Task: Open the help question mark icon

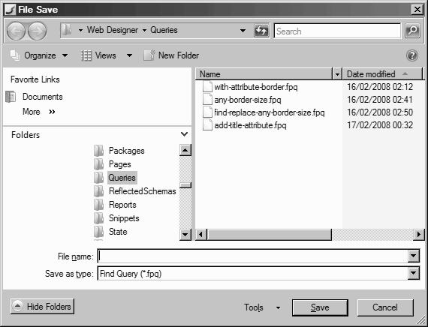Action: [x=412, y=55]
